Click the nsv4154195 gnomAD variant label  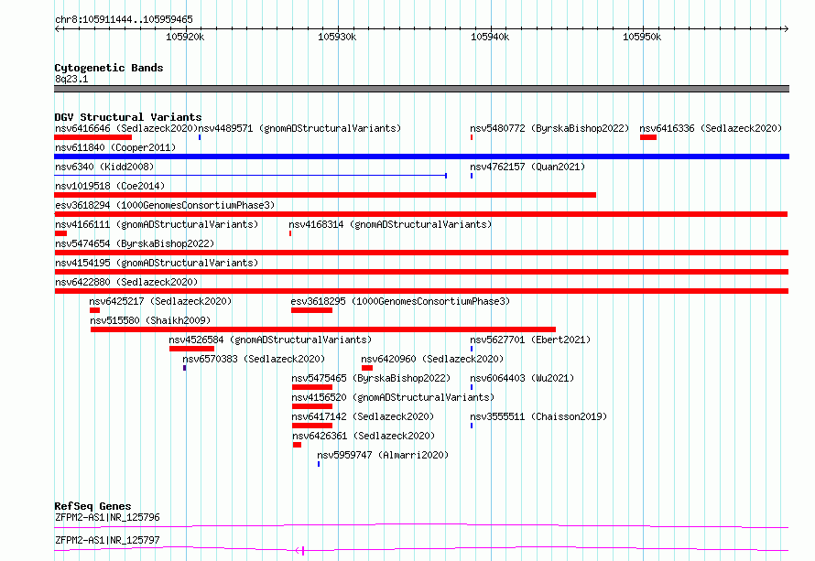point(157,263)
